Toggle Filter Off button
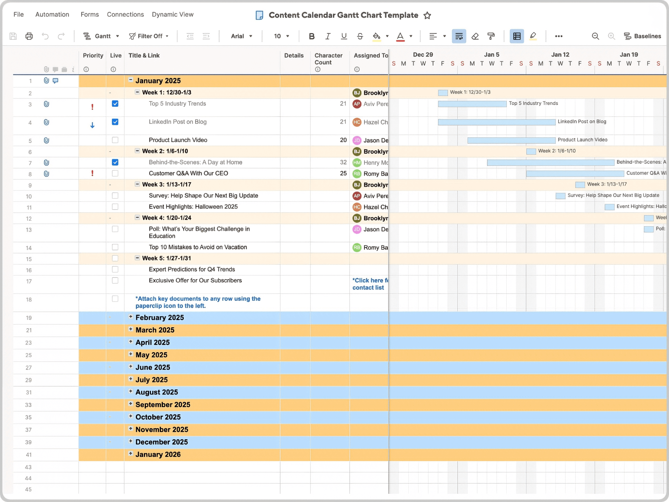The width and height of the screenshot is (669, 502). pyautogui.click(x=149, y=36)
